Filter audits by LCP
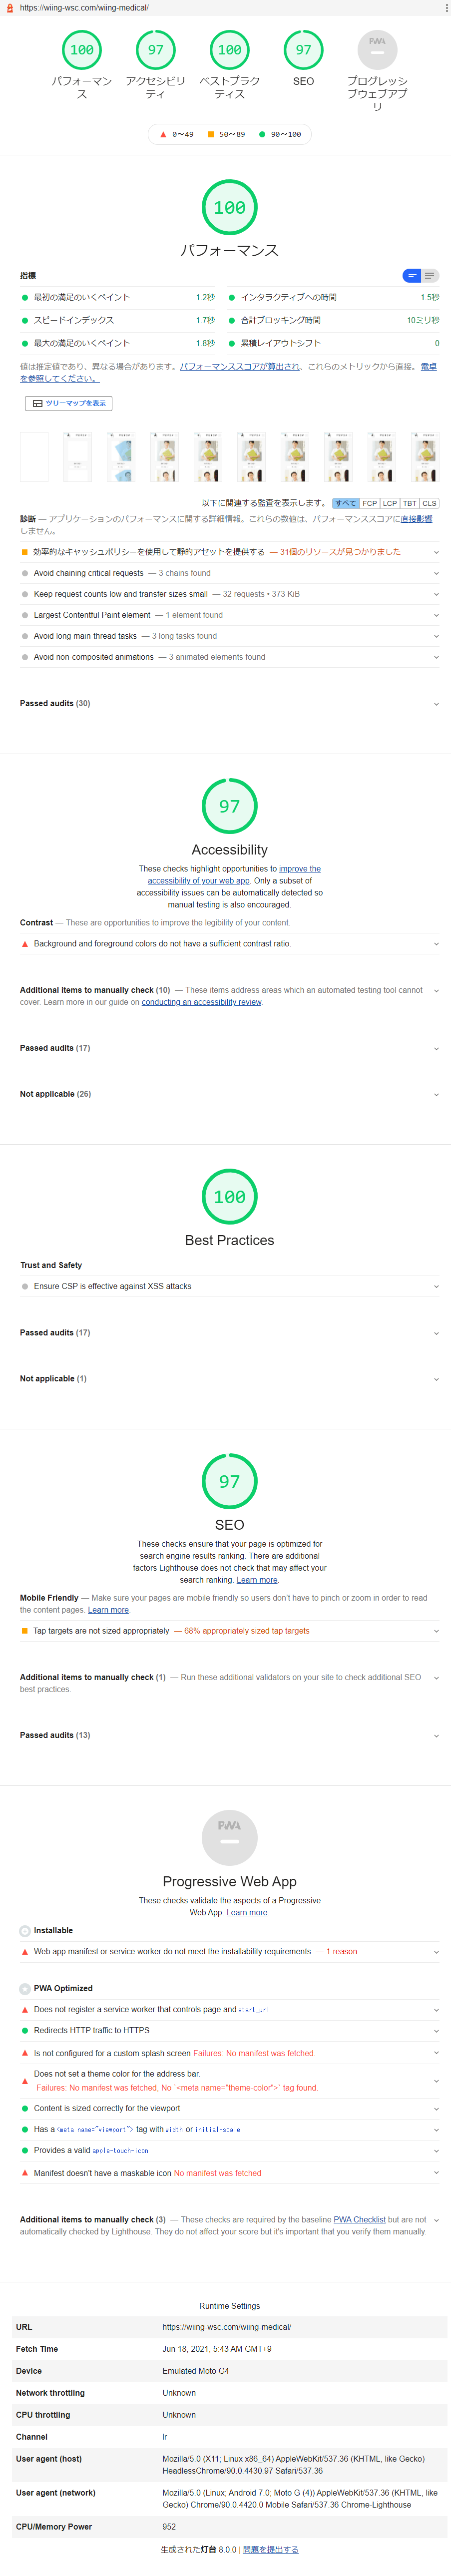451x2576 pixels. point(390,504)
